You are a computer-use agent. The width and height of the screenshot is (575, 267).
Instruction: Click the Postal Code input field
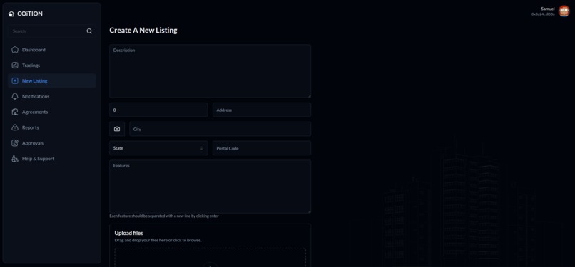tap(262, 148)
